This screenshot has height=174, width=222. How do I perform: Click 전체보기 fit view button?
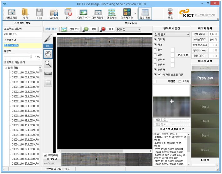click(70, 29)
